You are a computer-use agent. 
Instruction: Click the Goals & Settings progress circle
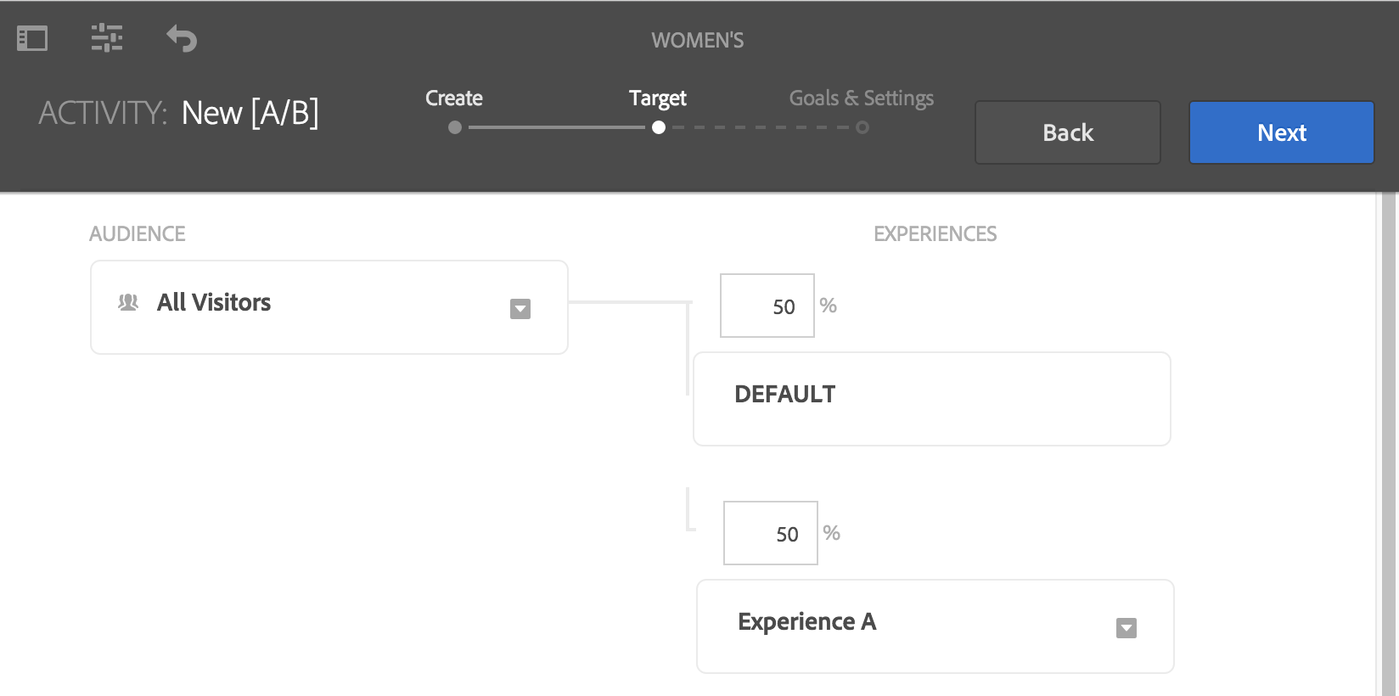(862, 127)
